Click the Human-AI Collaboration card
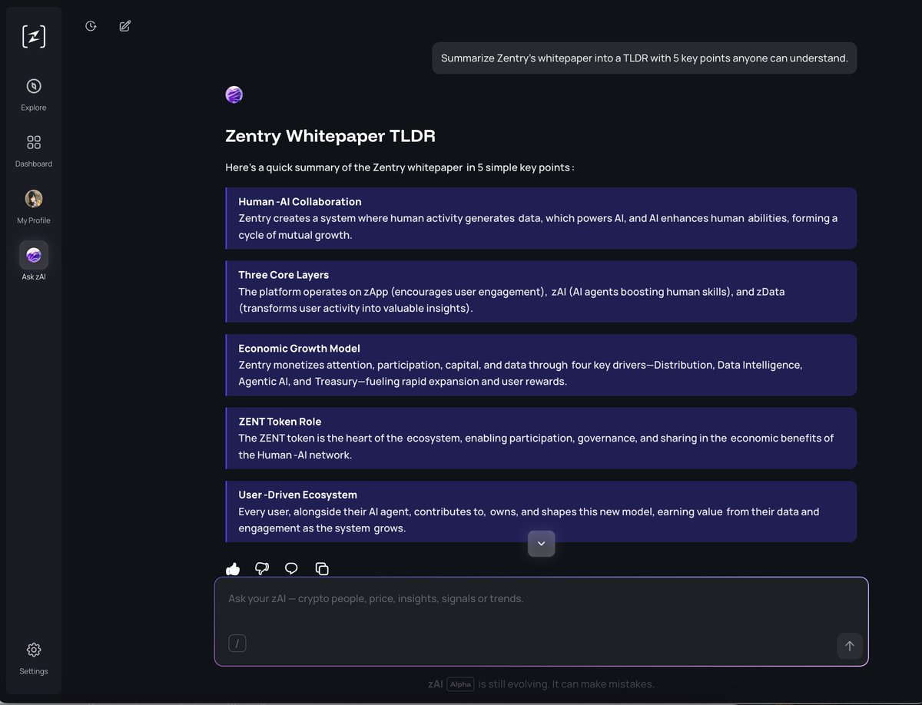Viewport: 922px width, 705px height. tap(542, 218)
